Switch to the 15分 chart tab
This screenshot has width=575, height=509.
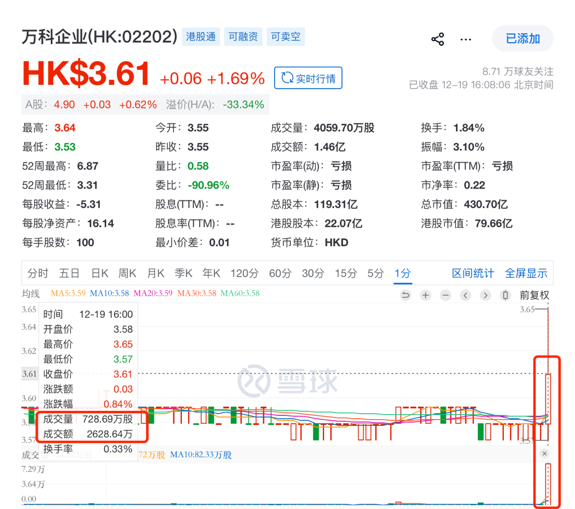tap(346, 273)
